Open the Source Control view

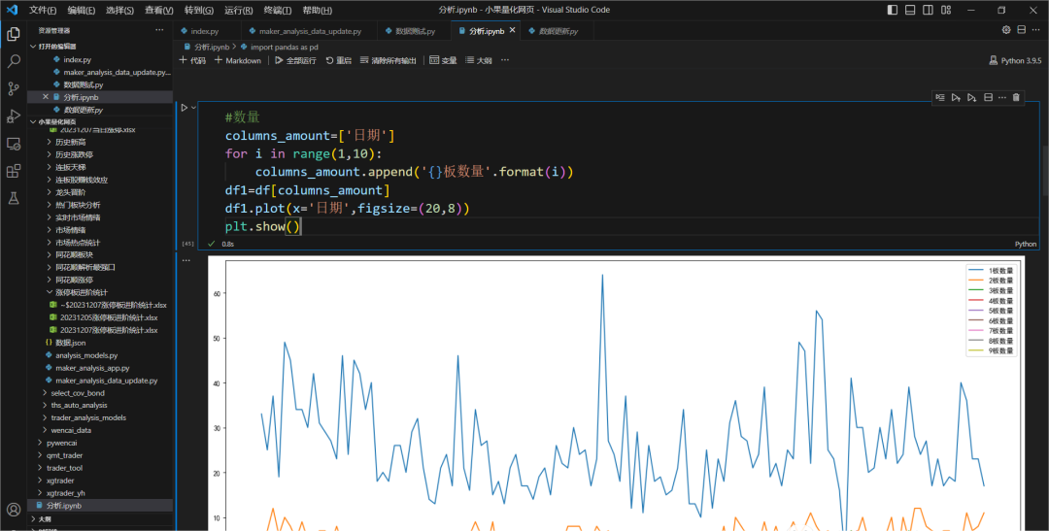pos(14,89)
